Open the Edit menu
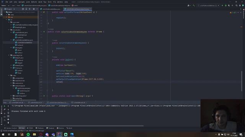The image size is (245, 137). 11,2
